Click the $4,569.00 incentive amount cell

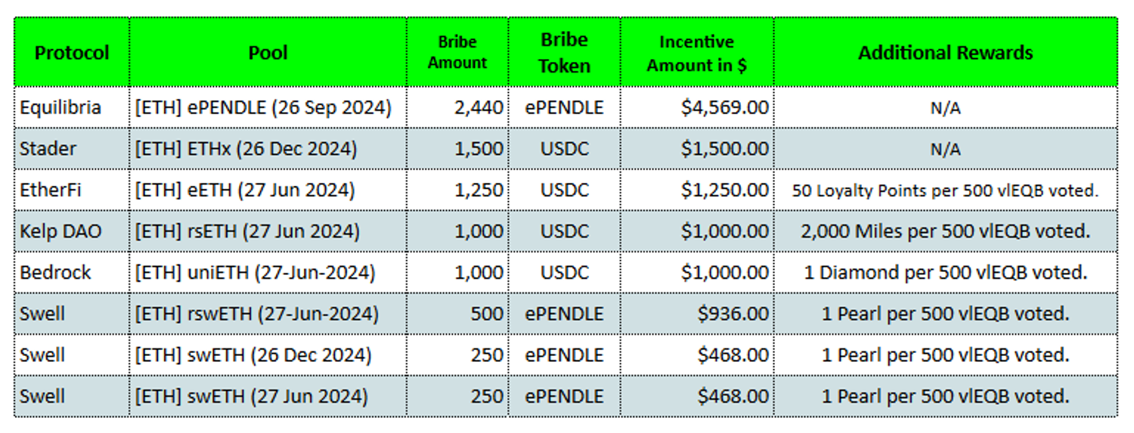[724, 108]
